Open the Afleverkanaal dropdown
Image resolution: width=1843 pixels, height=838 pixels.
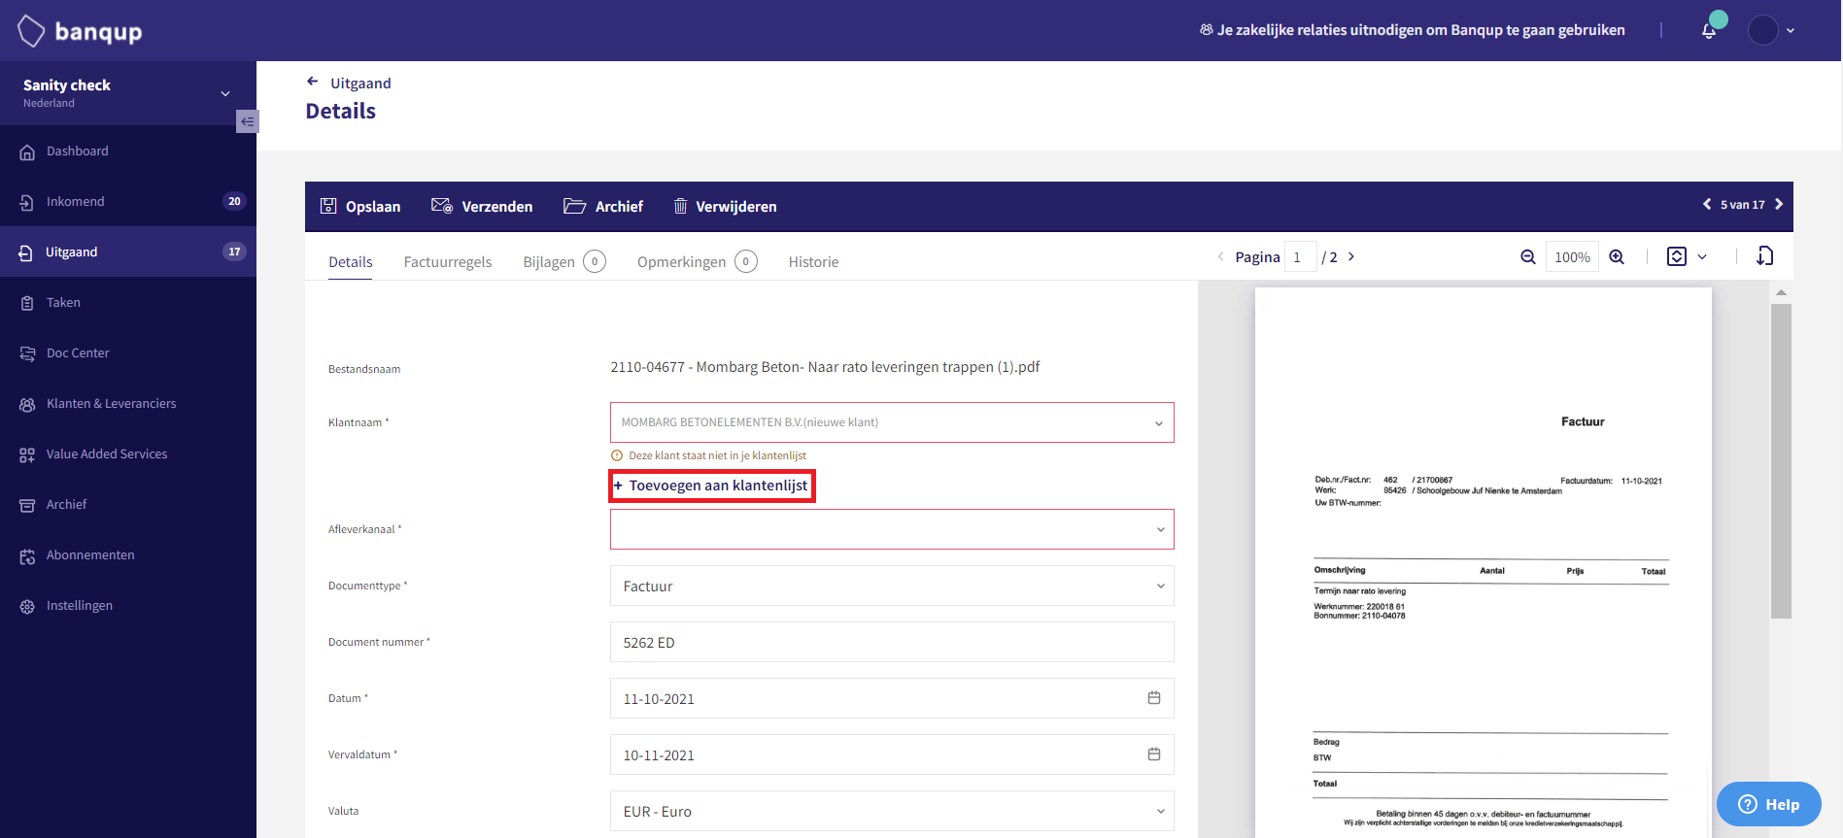pos(892,529)
